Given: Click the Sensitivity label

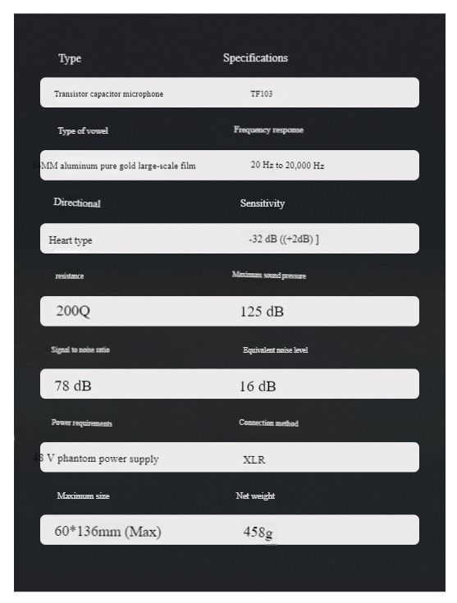Looking at the screenshot, I should click(263, 203).
